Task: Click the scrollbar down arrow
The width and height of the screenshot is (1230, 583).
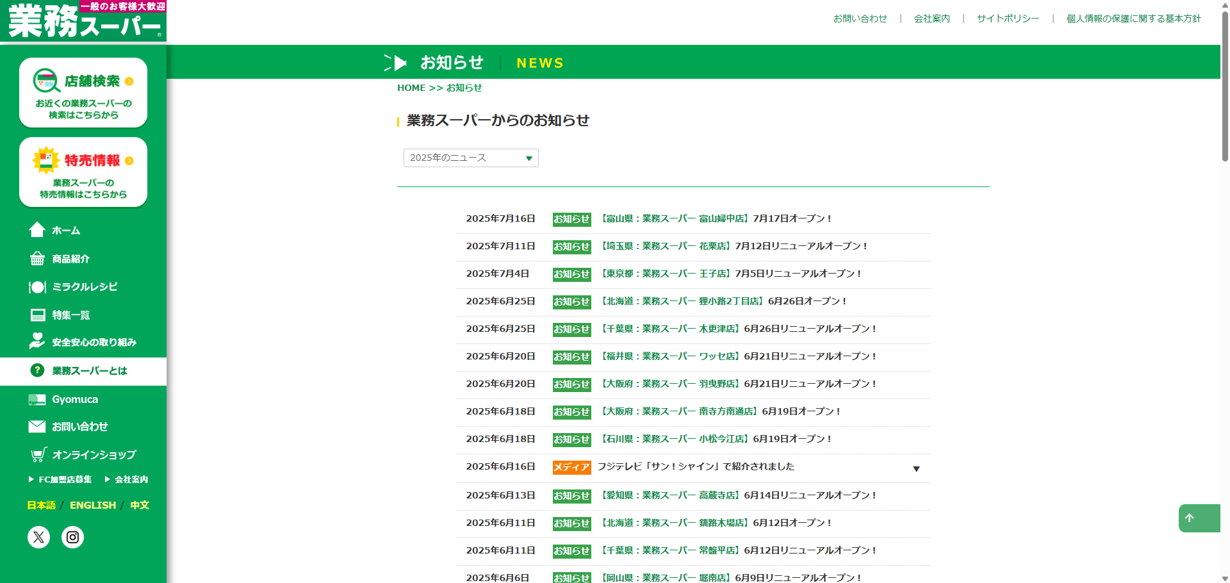Action: click(1225, 578)
